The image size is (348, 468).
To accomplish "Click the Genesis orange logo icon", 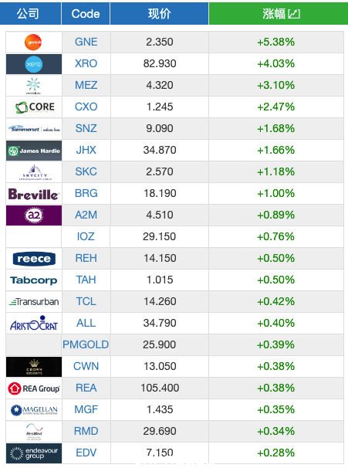I will tap(33, 42).
